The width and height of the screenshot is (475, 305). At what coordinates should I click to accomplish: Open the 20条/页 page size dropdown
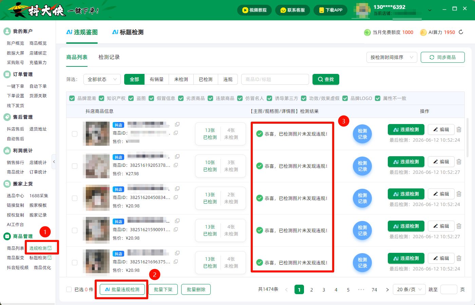pos(409,289)
